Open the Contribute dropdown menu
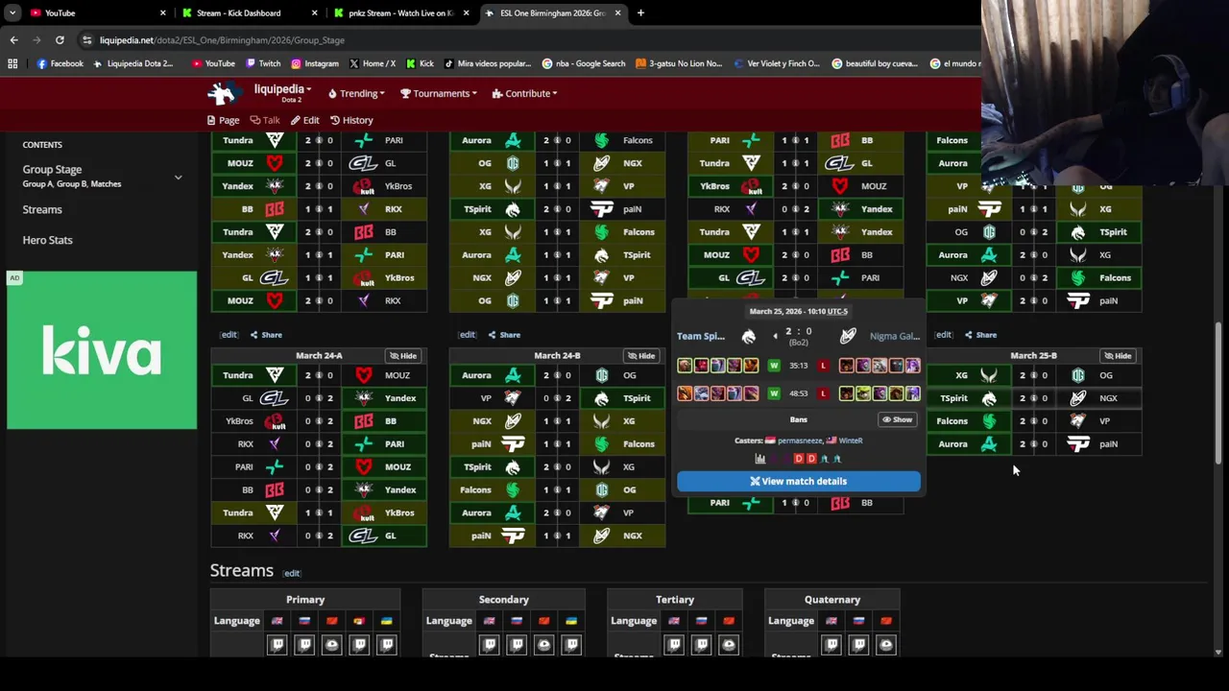Image resolution: width=1229 pixels, height=691 pixels. pyautogui.click(x=524, y=93)
